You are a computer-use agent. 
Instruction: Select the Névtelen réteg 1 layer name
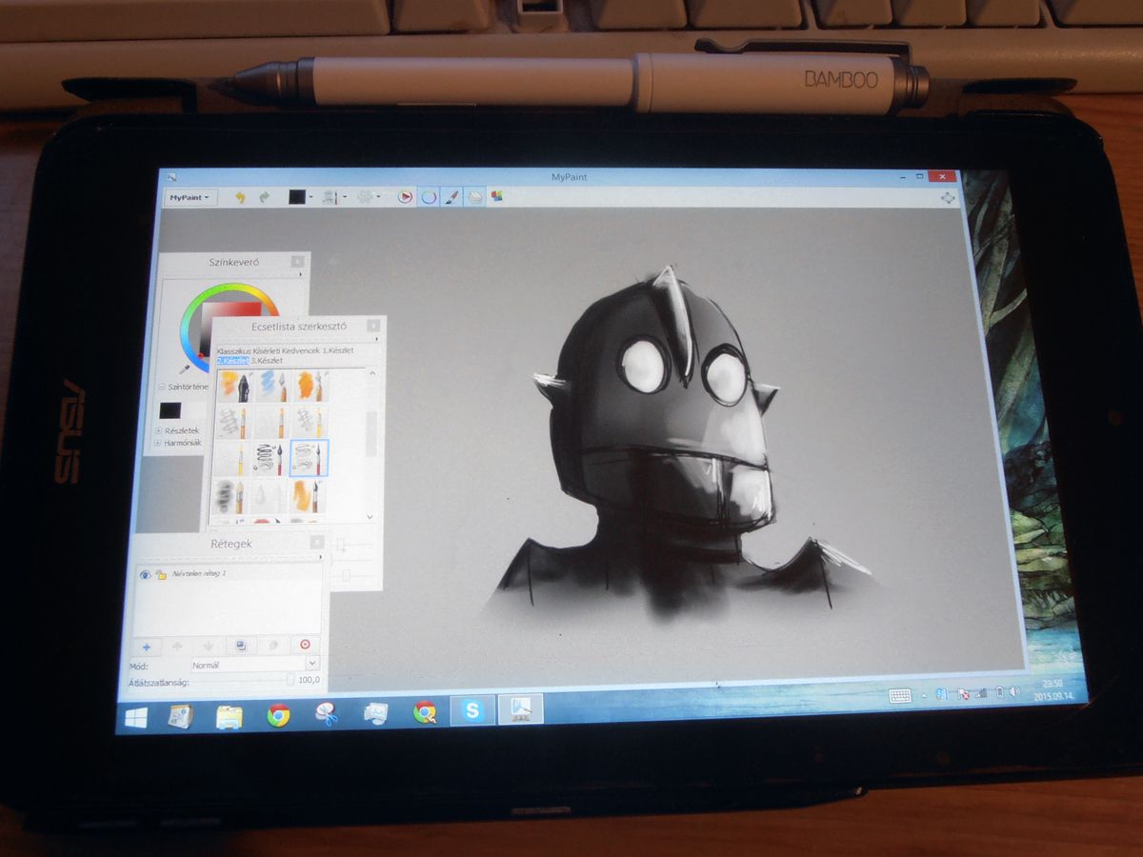coord(198,574)
